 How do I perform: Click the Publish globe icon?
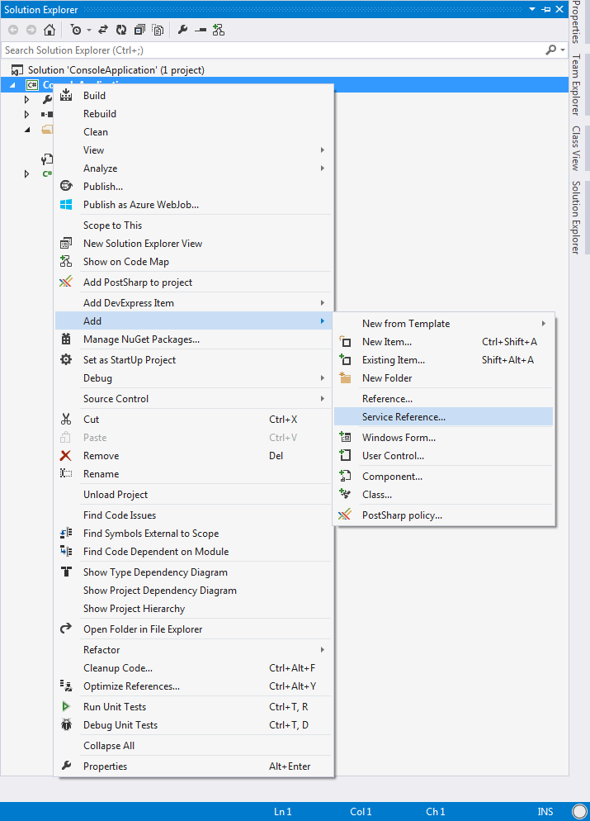(66, 186)
